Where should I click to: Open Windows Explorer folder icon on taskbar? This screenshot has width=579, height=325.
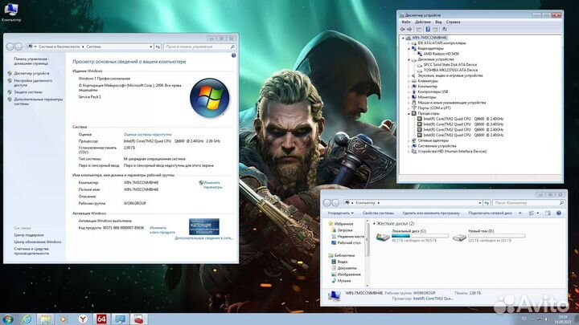(45, 319)
